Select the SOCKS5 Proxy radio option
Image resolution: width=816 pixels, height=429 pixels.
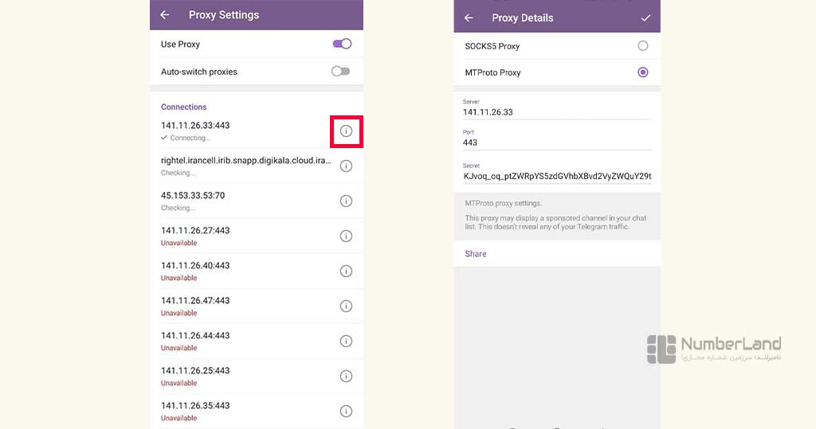(x=643, y=45)
